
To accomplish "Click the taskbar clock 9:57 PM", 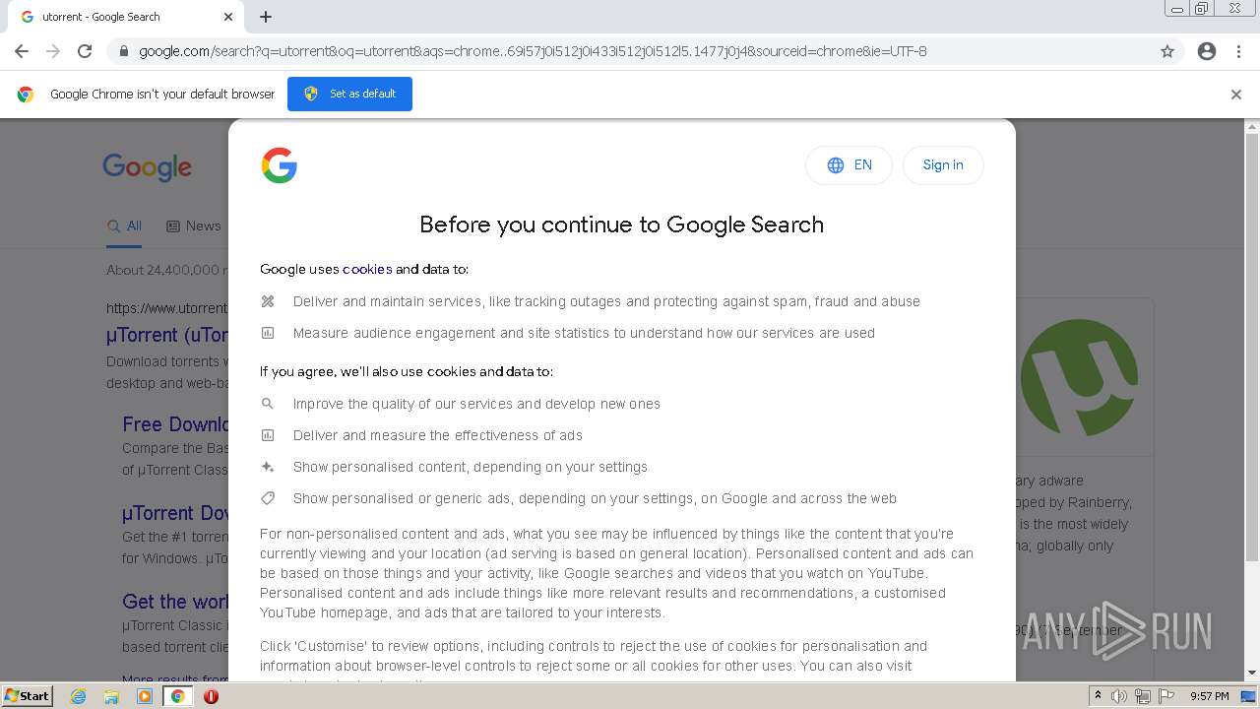I will tap(1210, 696).
